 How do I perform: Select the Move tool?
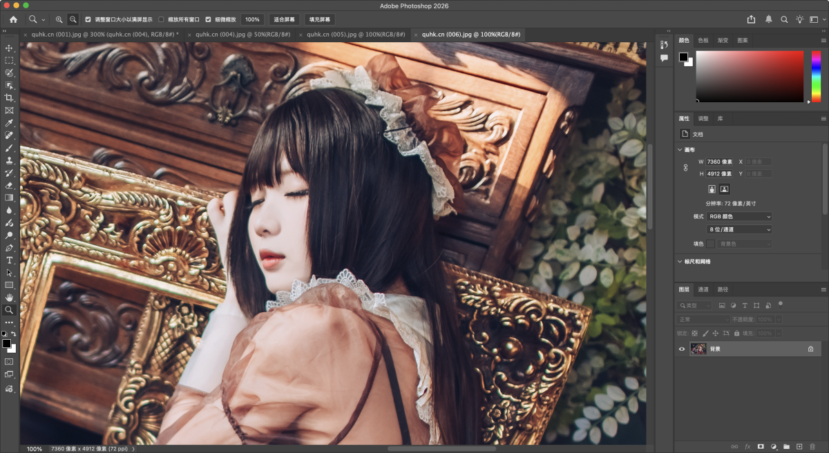[x=10, y=48]
